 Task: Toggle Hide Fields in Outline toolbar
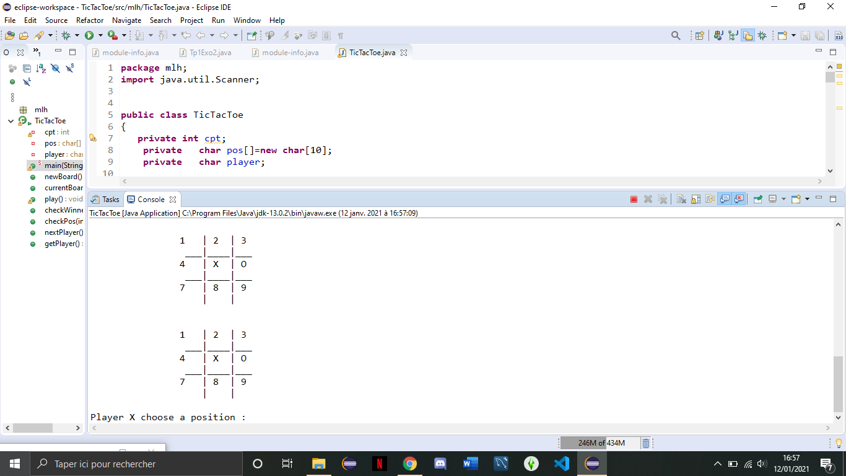(x=55, y=69)
